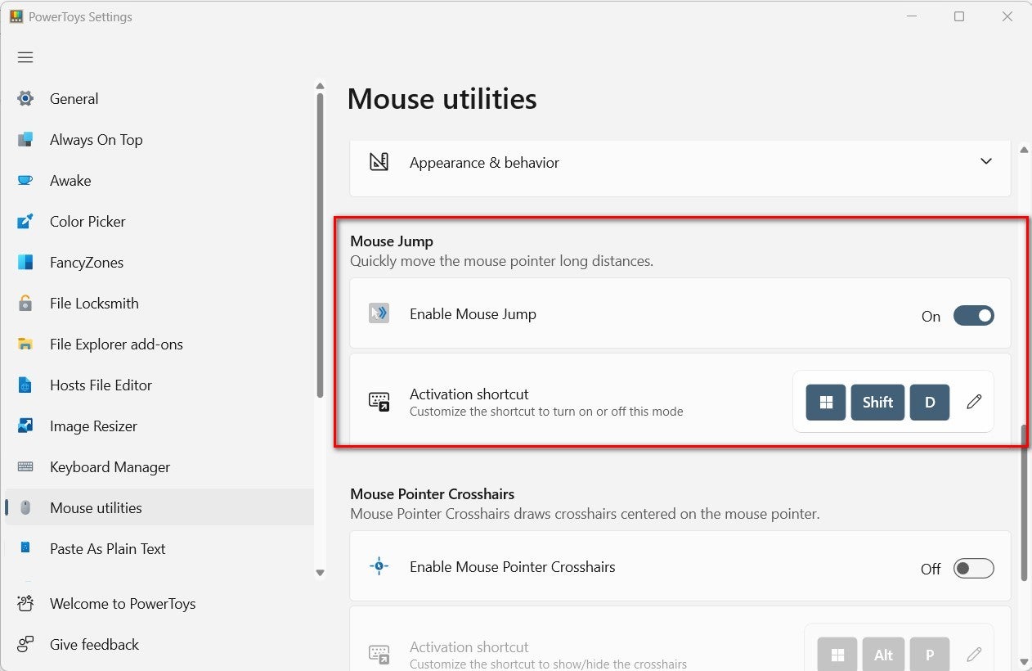Click the sidebar vertical scrollbar thumb
This screenshot has height=671, width=1032.
click(x=321, y=245)
